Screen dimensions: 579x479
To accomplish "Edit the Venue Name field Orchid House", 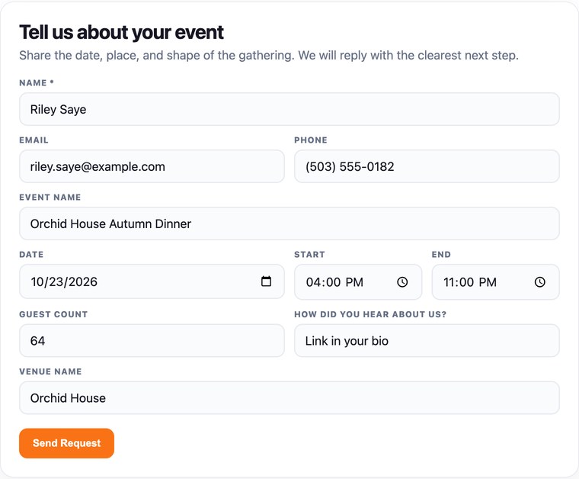I will point(289,397).
